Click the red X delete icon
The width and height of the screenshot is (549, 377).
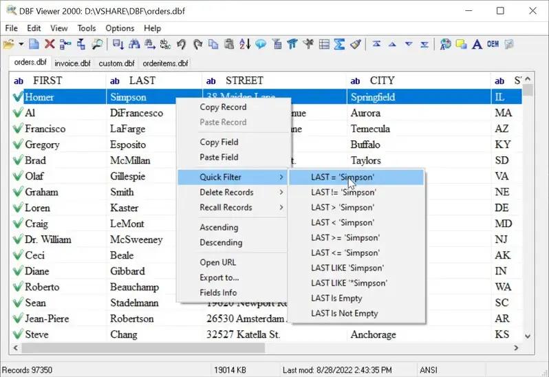click(x=50, y=44)
